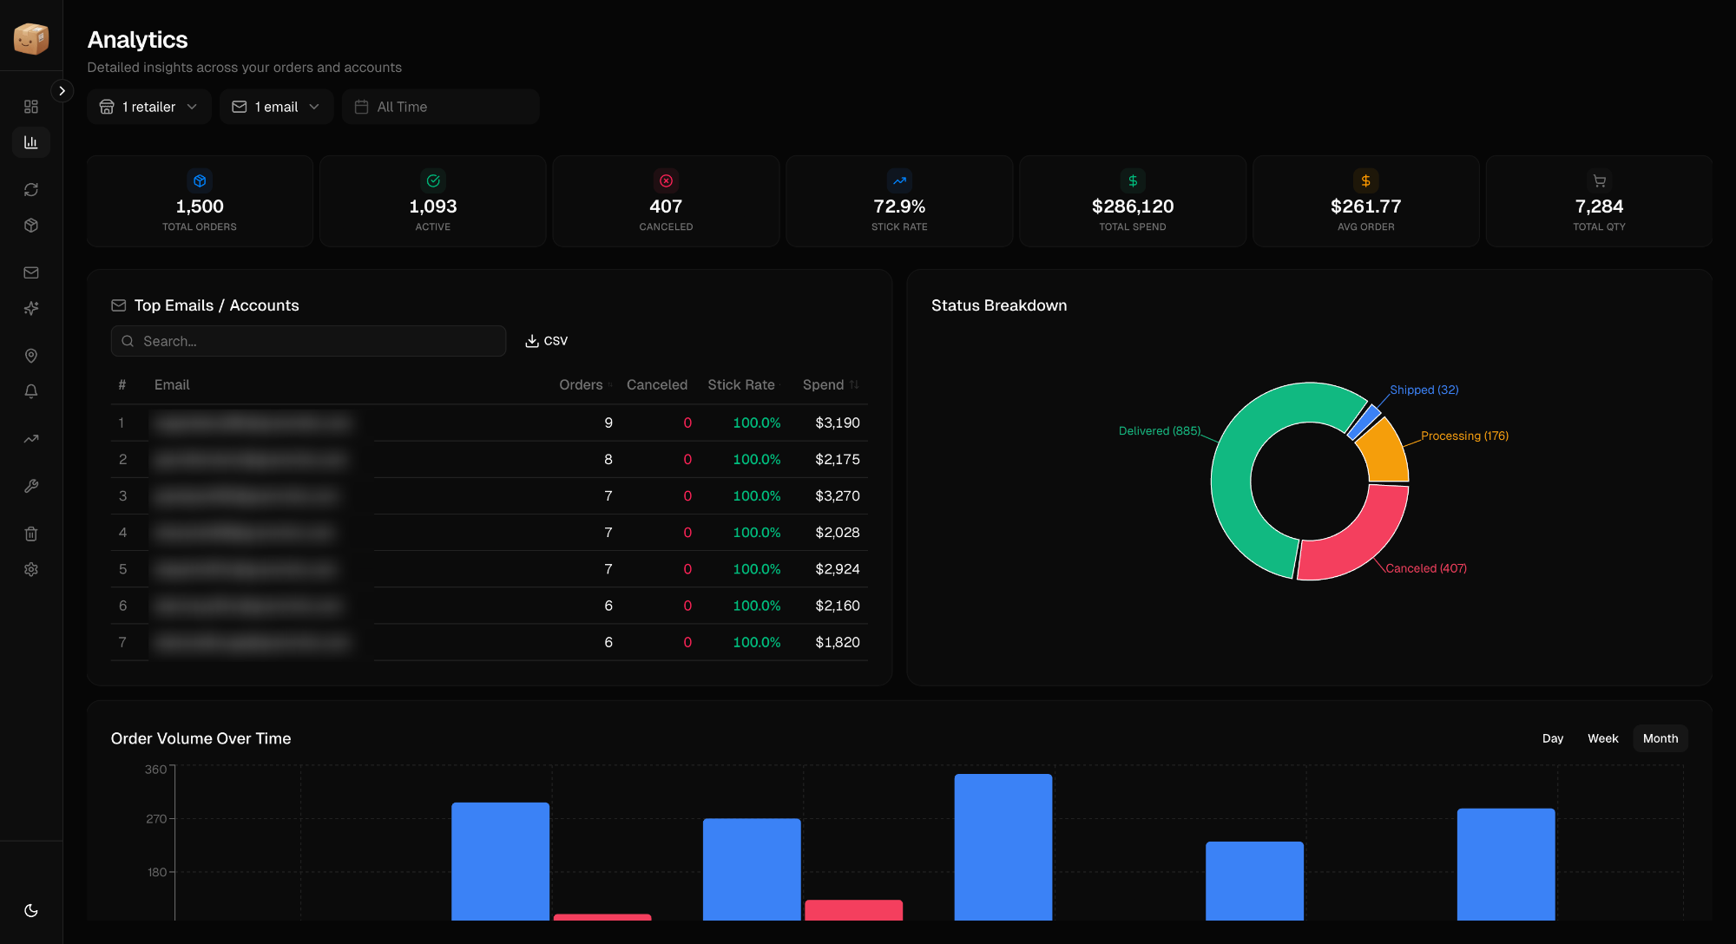Image resolution: width=1736 pixels, height=944 pixels.
Task: Select the Day view tab
Action: (x=1553, y=738)
